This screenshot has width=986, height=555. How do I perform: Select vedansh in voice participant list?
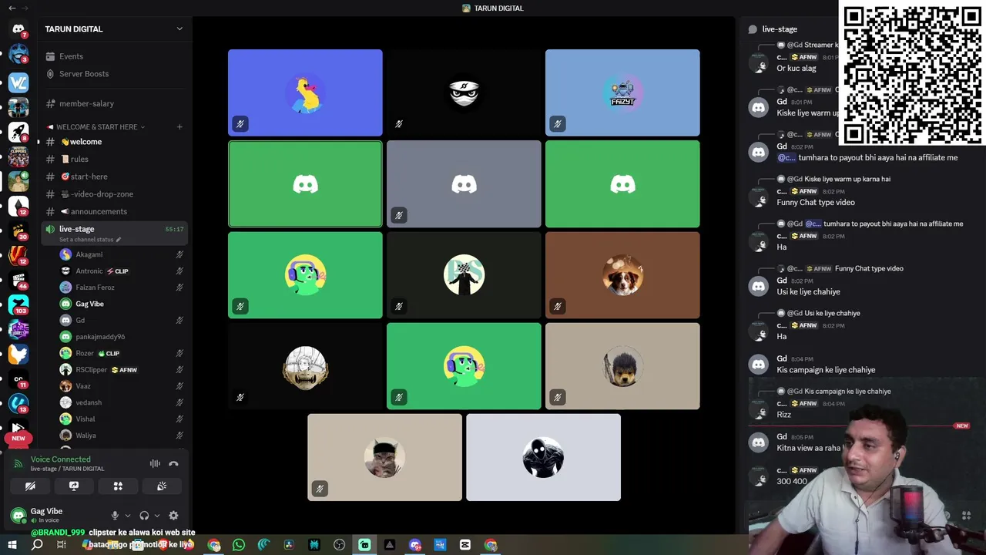[x=122, y=402]
